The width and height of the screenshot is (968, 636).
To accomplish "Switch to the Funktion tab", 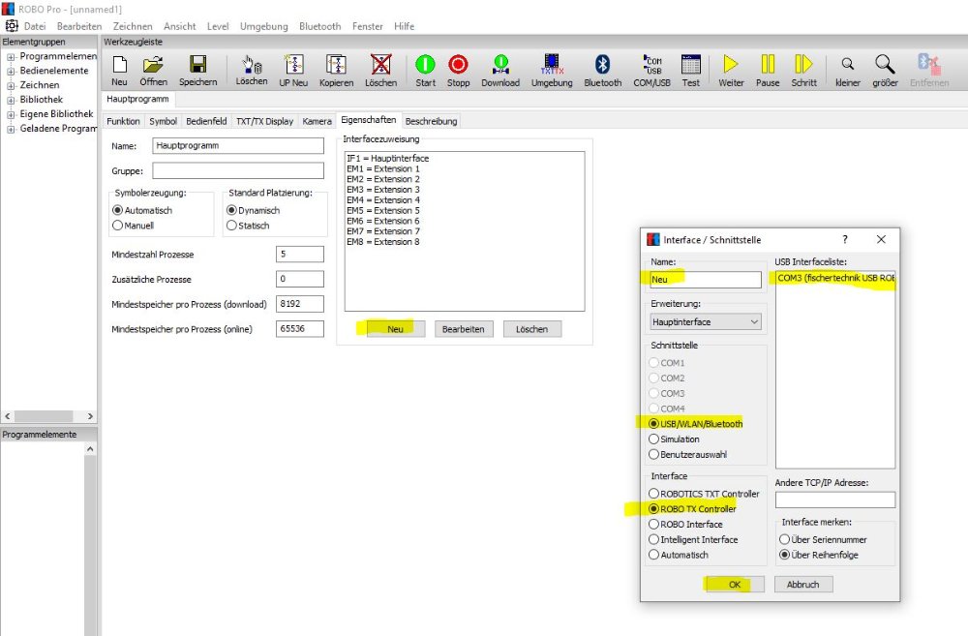I will [123, 121].
